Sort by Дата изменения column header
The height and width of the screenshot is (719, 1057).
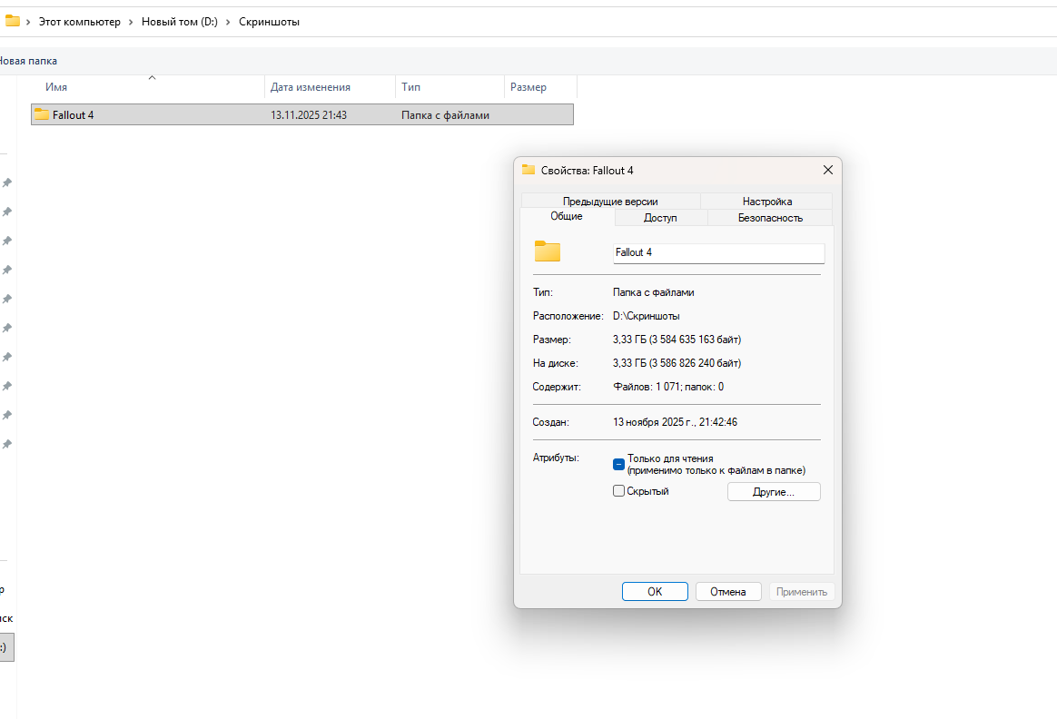[x=330, y=87]
